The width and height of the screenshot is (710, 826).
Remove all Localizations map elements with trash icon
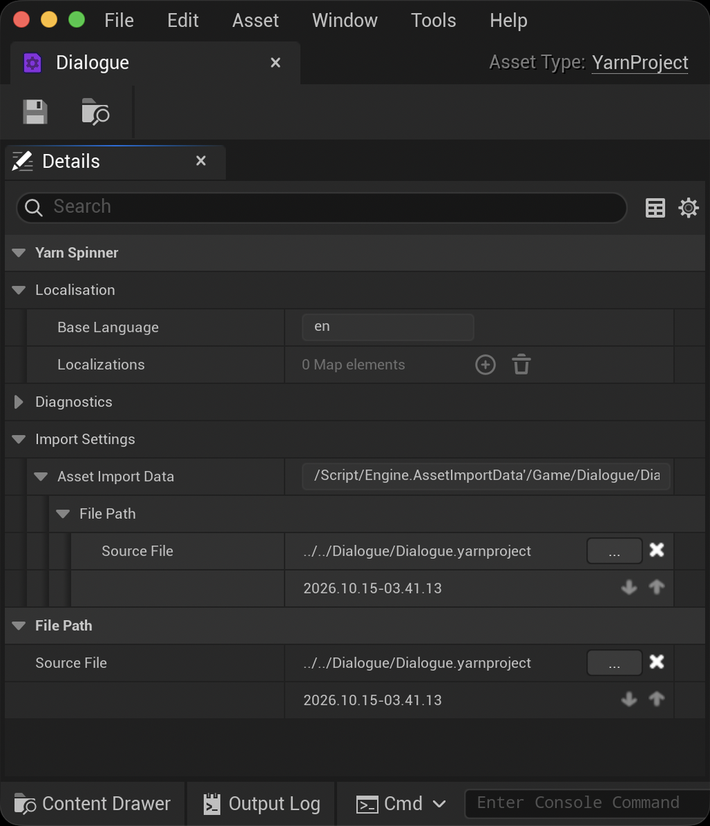click(521, 365)
